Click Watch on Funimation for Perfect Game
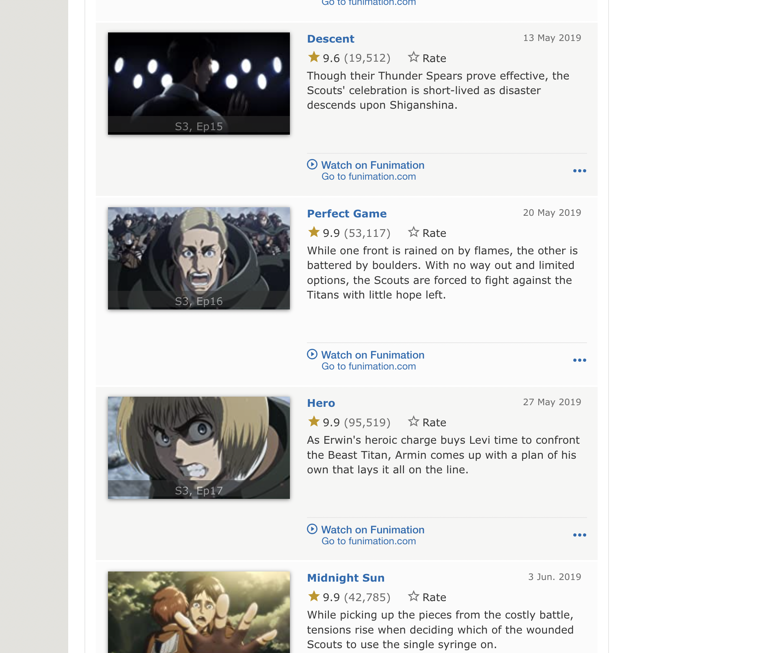The image size is (773, 653). click(373, 355)
